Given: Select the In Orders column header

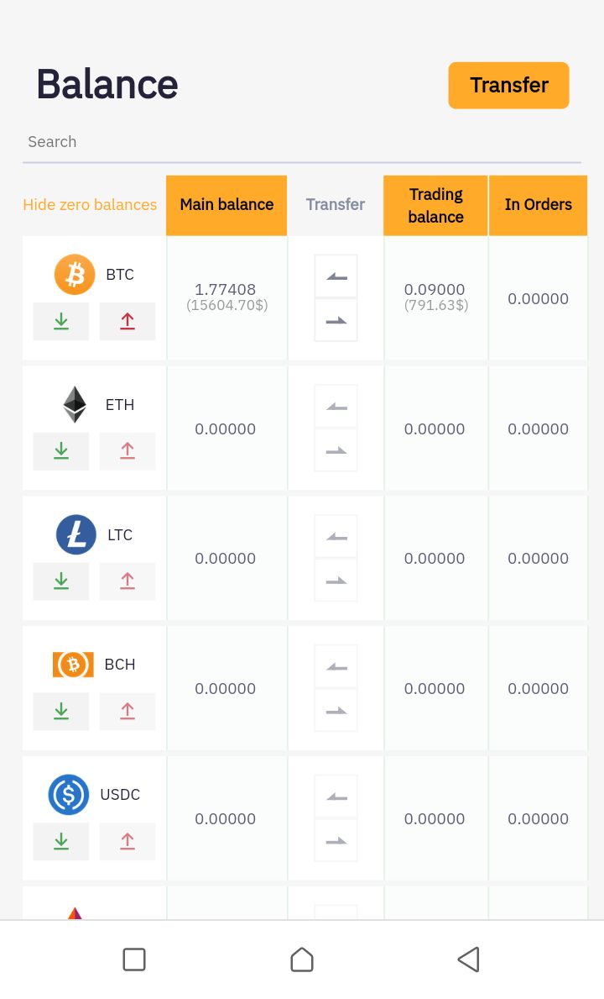Looking at the screenshot, I should coord(538,205).
